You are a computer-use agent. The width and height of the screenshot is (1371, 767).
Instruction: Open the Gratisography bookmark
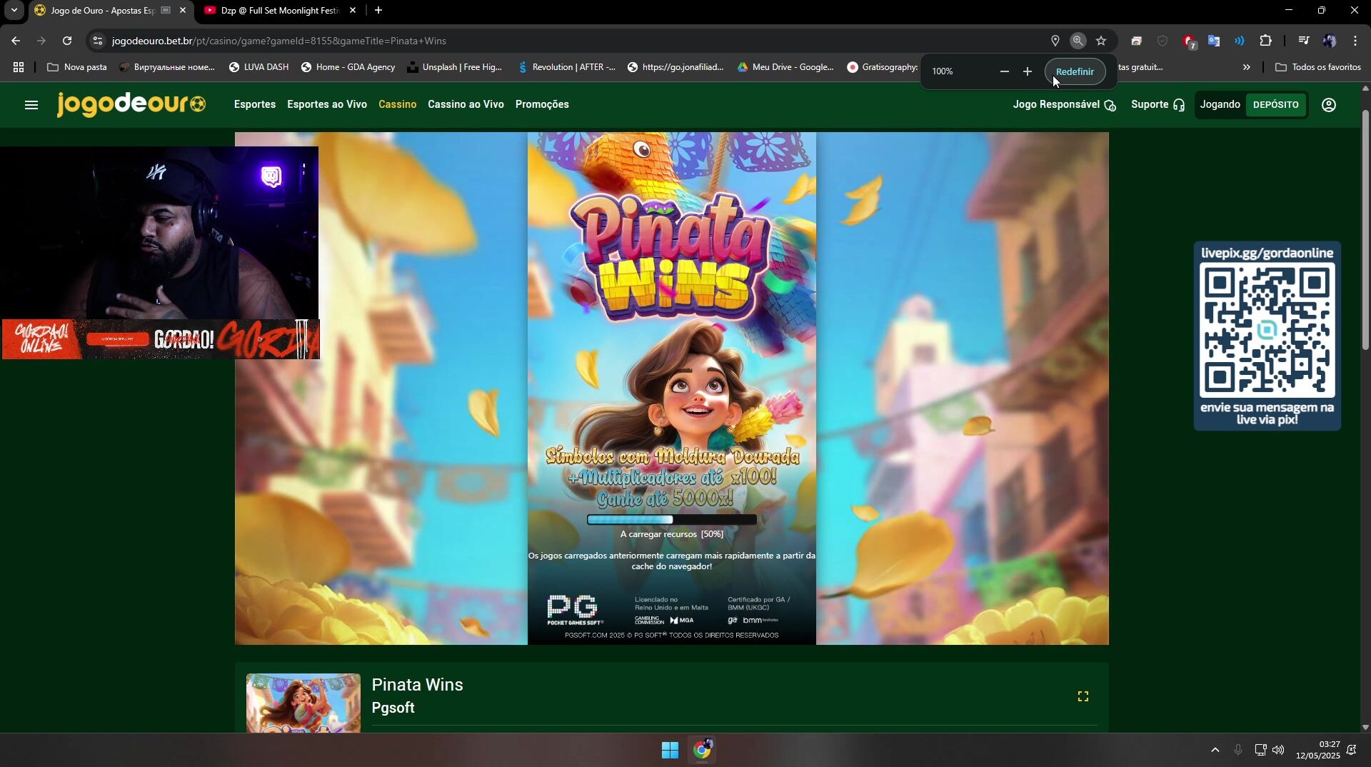click(883, 67)
